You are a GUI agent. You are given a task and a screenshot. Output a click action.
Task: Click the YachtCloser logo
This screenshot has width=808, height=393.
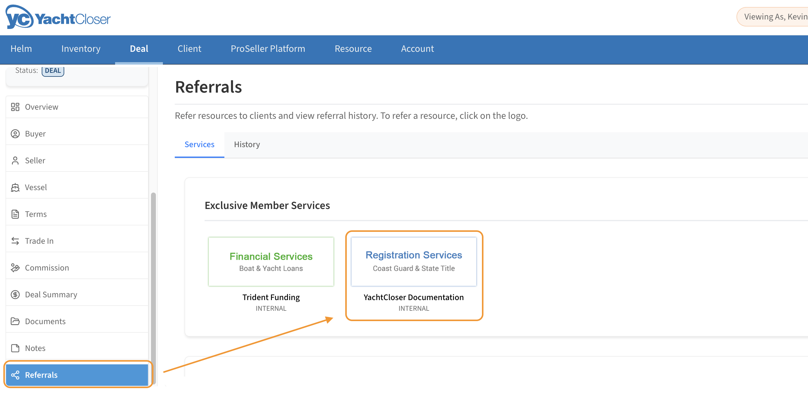click(58, 18)
